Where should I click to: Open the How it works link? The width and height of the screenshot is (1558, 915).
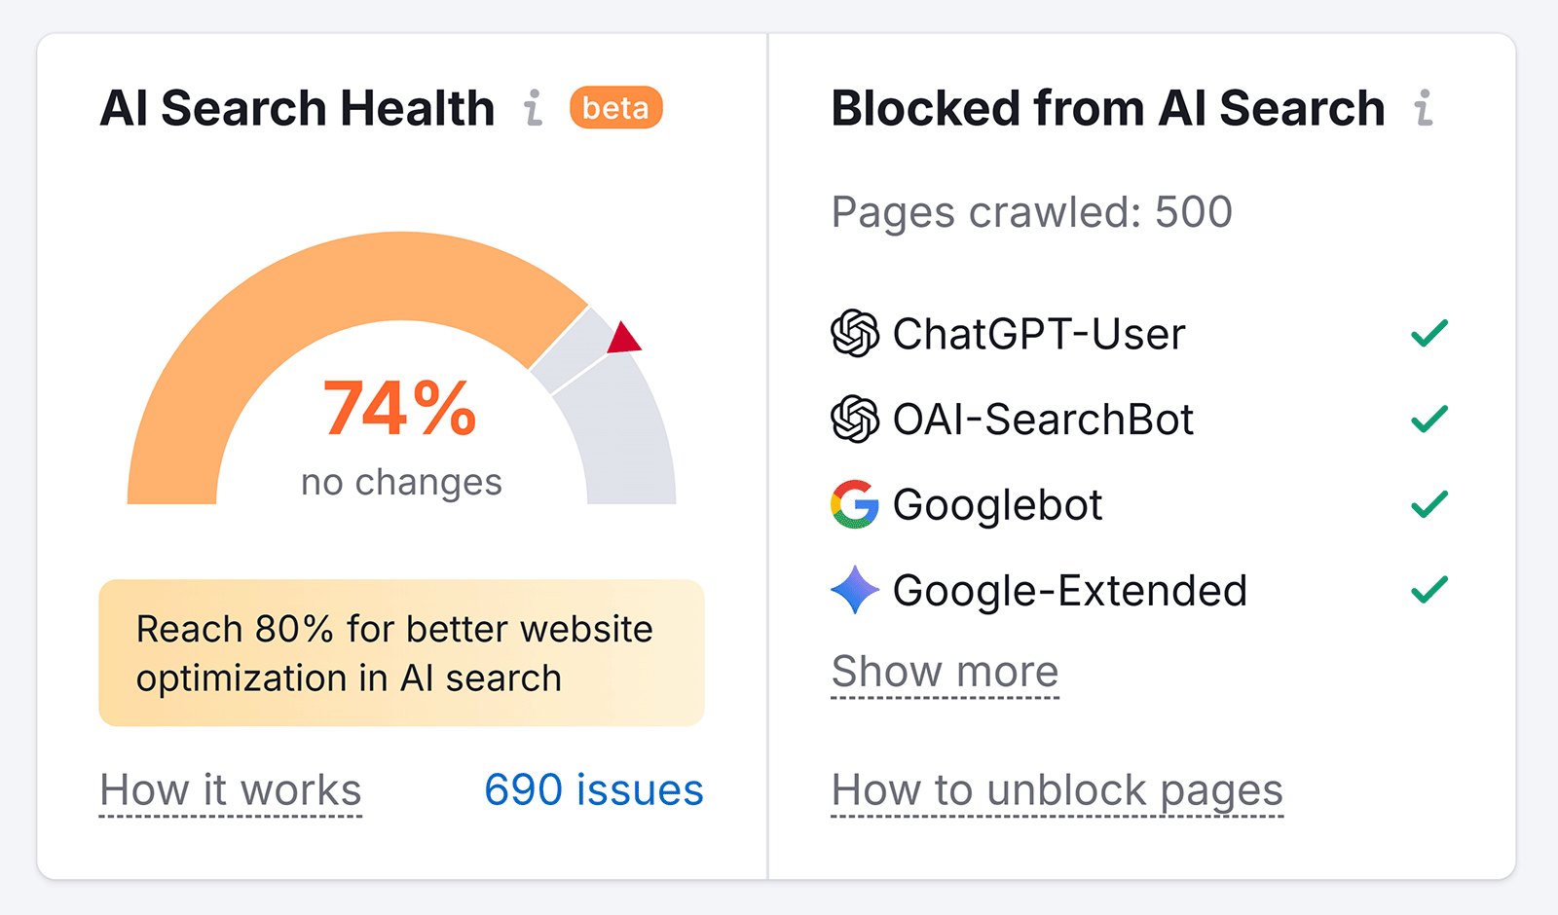click(230, 790)
